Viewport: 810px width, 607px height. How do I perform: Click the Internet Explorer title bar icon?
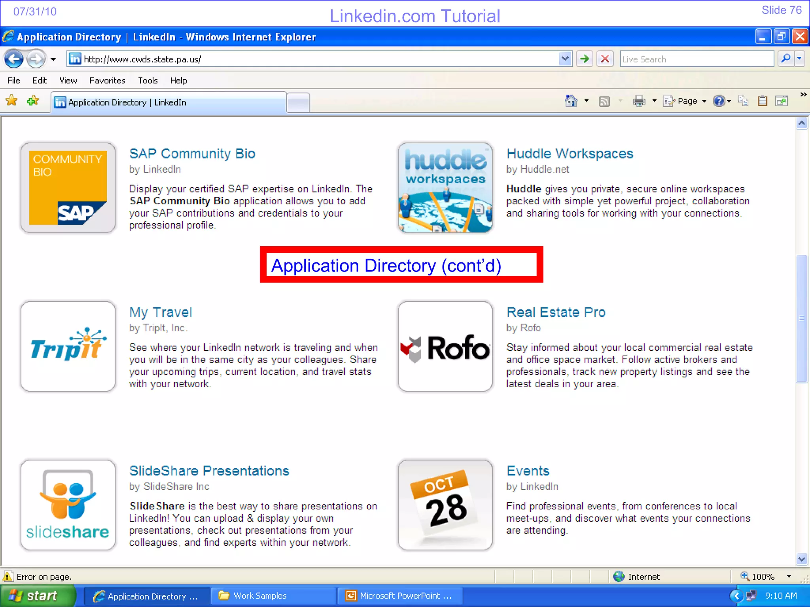[9, 36]
